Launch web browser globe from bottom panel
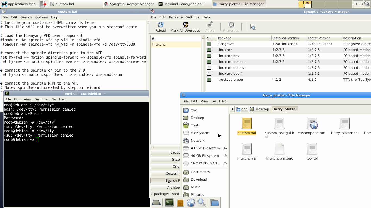371x208 pixels. pyautogui.click(x=191, y=203)
